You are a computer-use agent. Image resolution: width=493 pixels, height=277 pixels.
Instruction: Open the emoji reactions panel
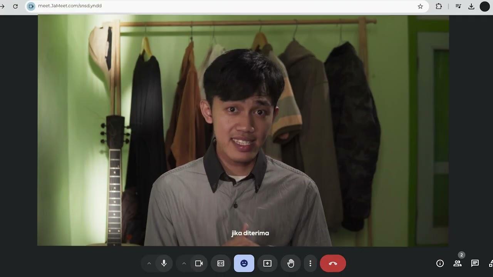click(x=244, y=264)
